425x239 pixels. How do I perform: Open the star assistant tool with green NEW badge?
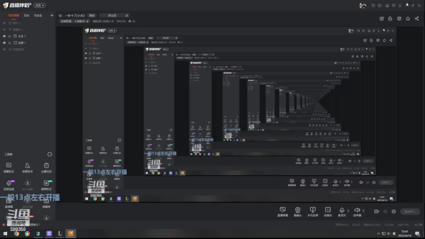click(46, 185)
